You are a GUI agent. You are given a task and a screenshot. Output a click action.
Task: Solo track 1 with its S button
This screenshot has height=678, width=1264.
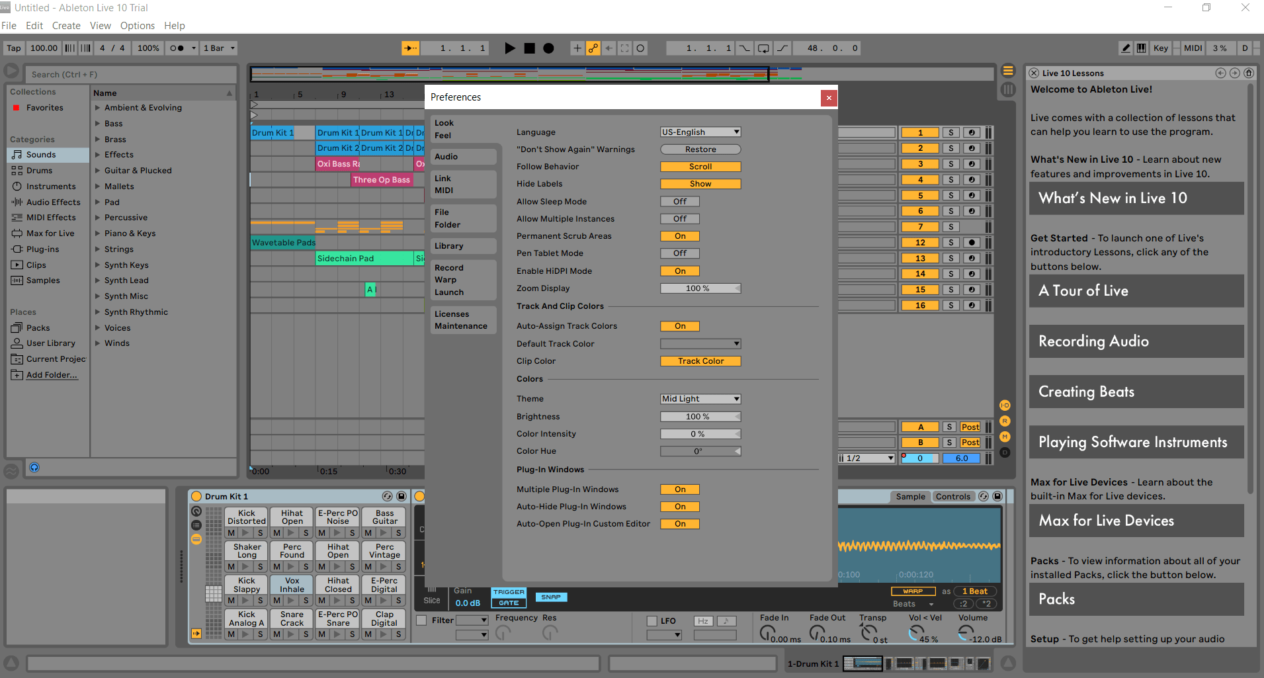(x=951, y=132)
